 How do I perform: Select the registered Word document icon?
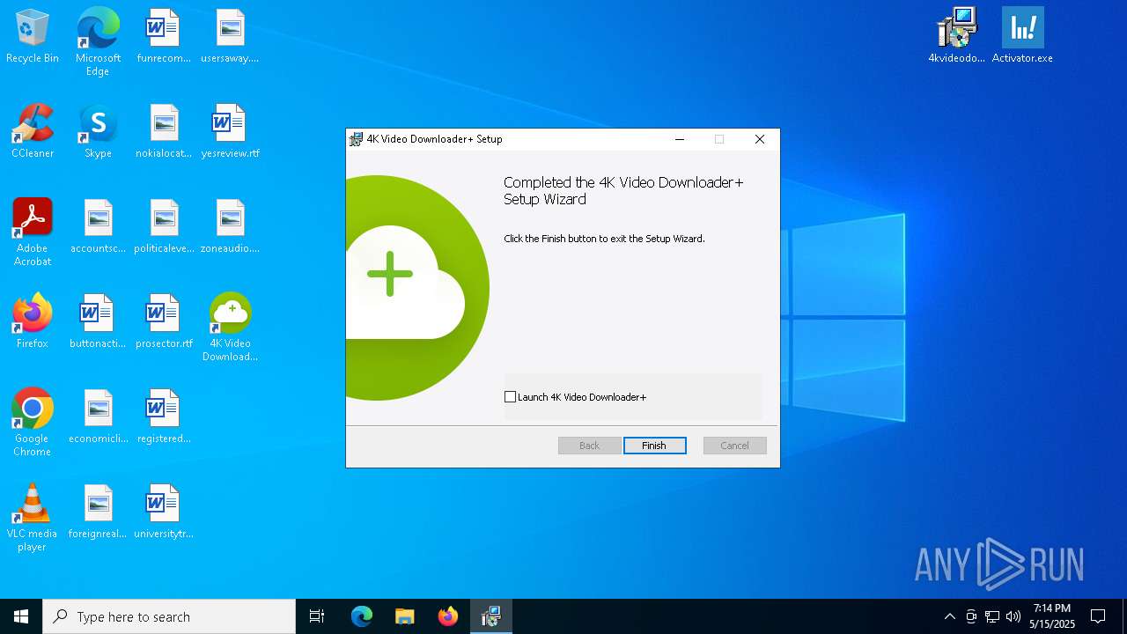(x=164, y=417)
